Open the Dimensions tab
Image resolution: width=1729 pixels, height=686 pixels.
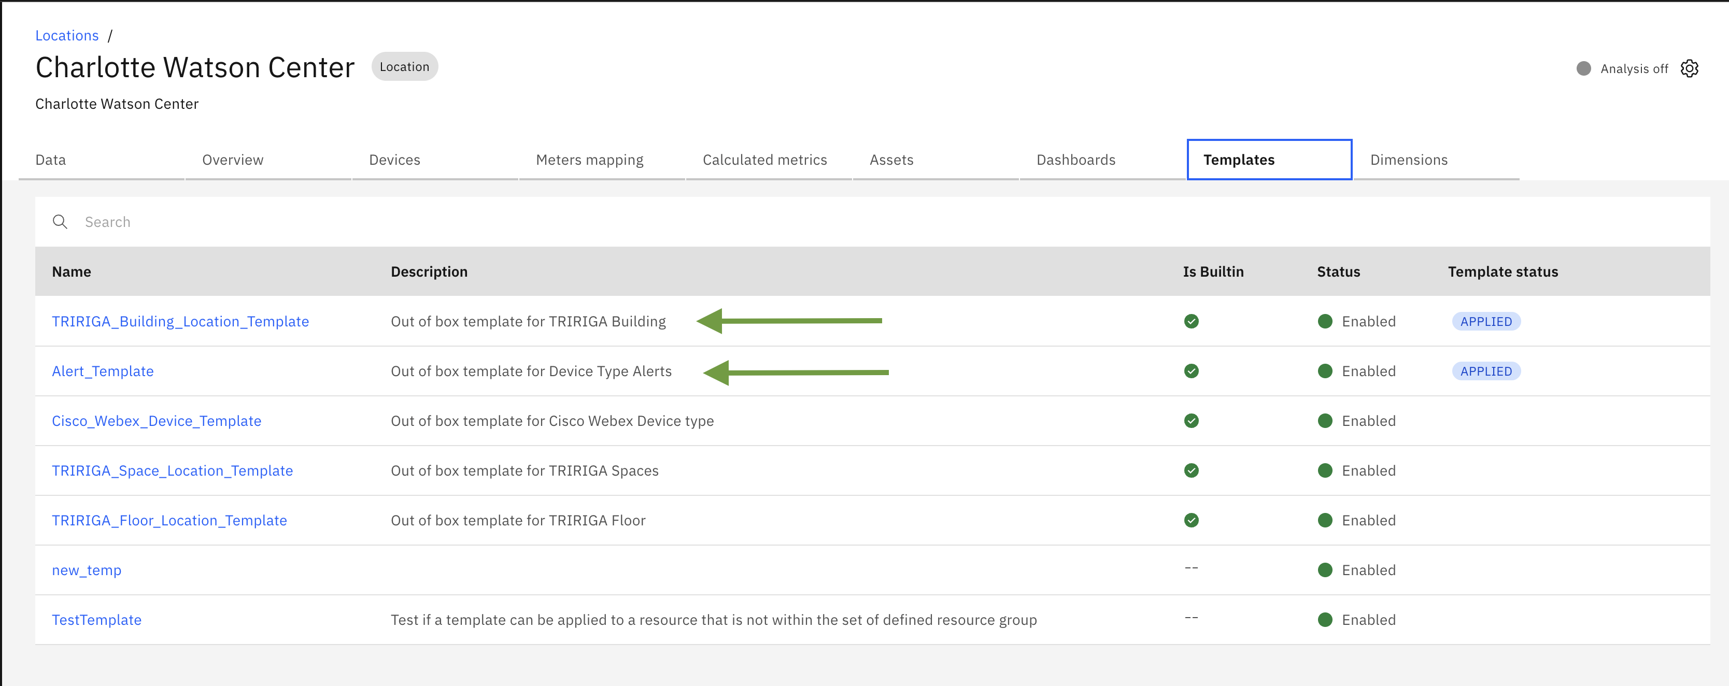coord(1436,160)
